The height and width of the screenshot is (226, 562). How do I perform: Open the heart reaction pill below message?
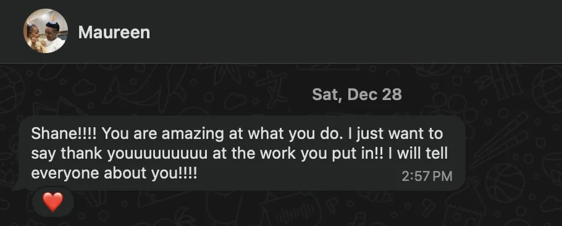tap(53, 202)
